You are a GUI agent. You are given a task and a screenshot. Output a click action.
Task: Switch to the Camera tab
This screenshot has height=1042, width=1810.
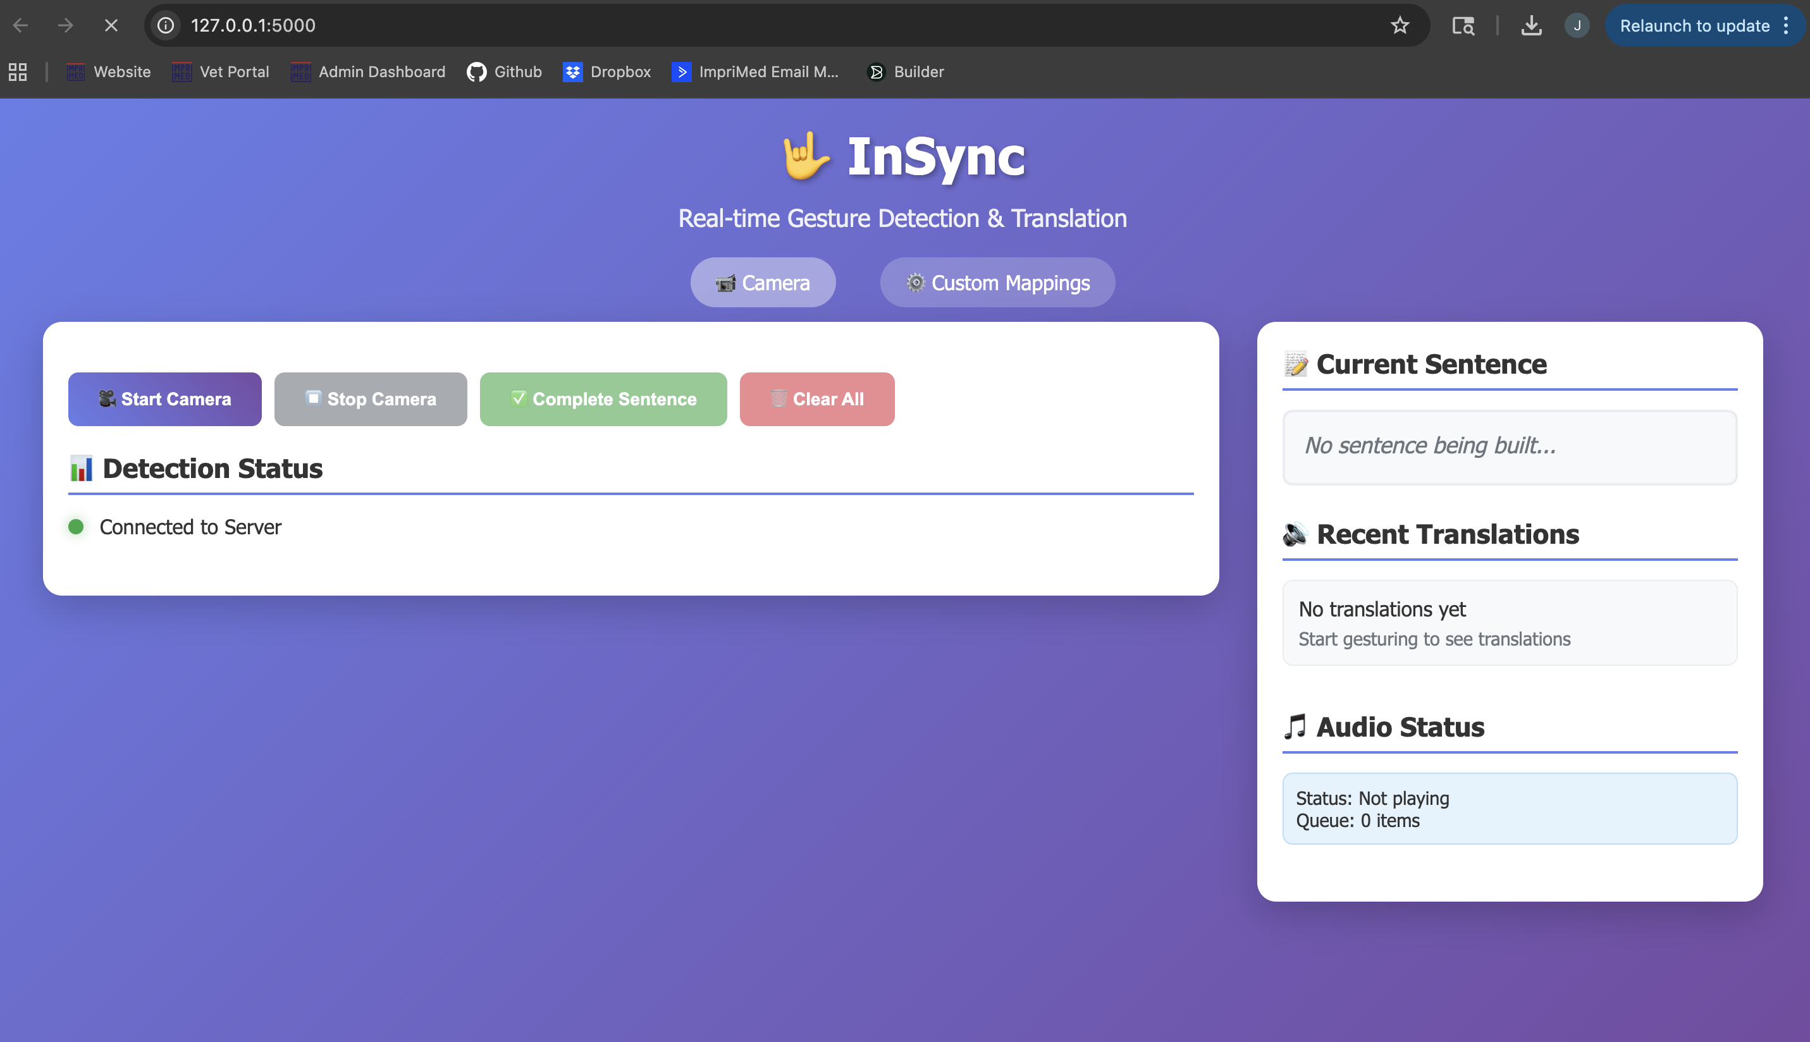tap(762, 283)
